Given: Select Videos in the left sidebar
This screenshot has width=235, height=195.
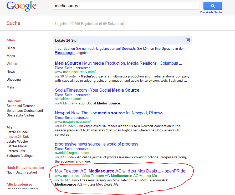Looking at the screenshot, I should [x=12, y=64].
